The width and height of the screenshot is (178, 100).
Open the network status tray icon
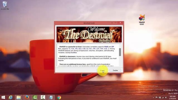(163, 97)
